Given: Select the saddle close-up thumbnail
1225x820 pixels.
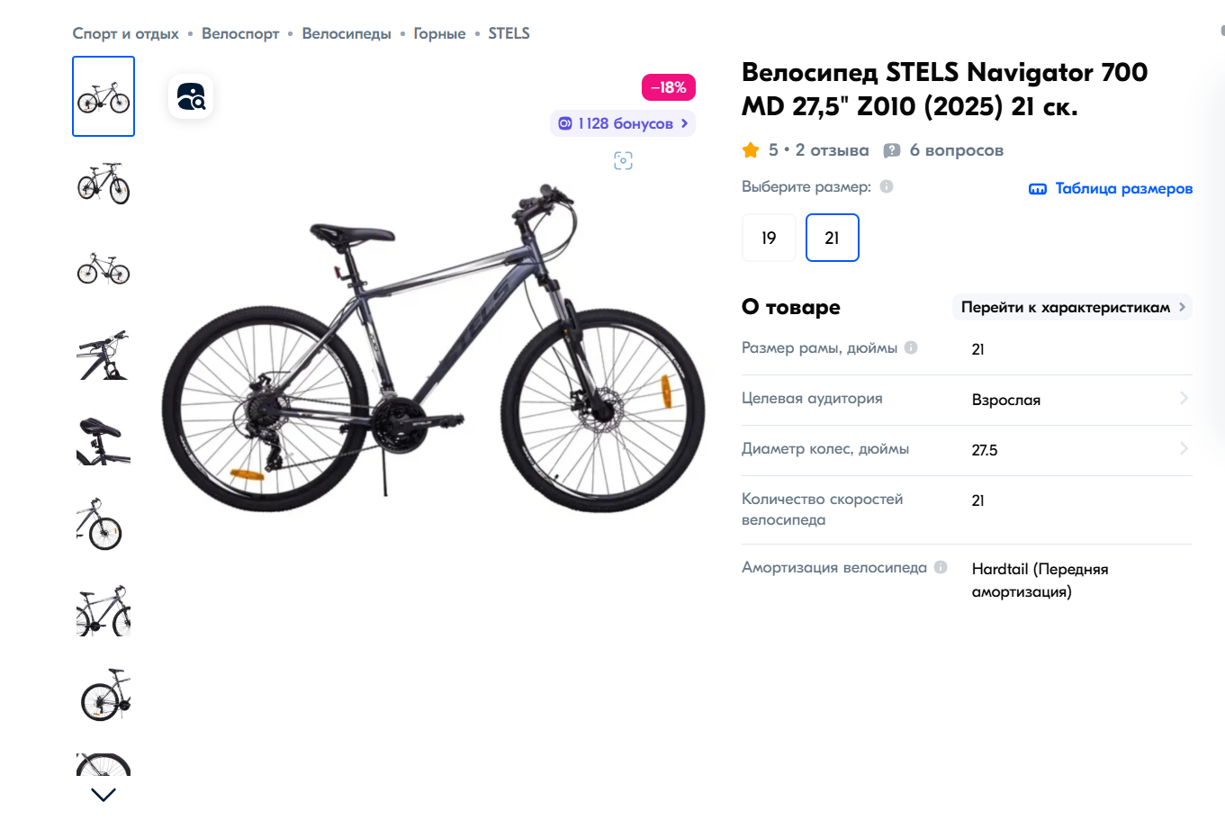Looking at the screenshot, I should pyautogui.click(x=104, y=440).
